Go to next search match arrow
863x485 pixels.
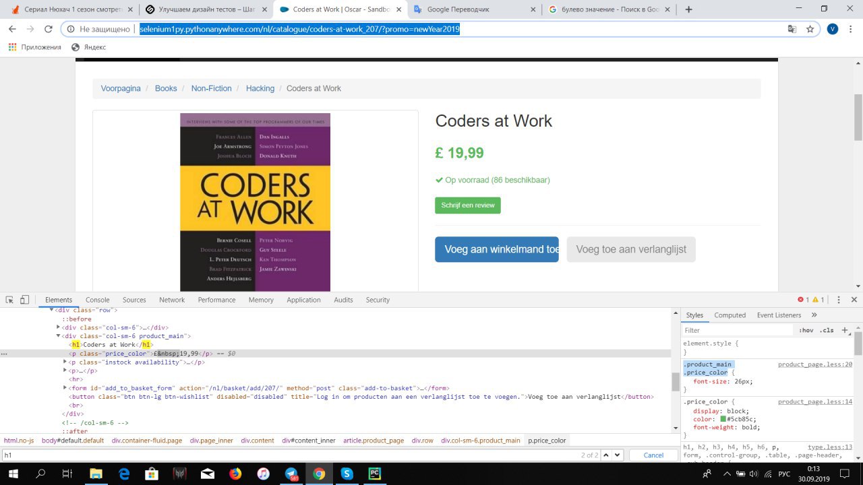tap(618, 455)
